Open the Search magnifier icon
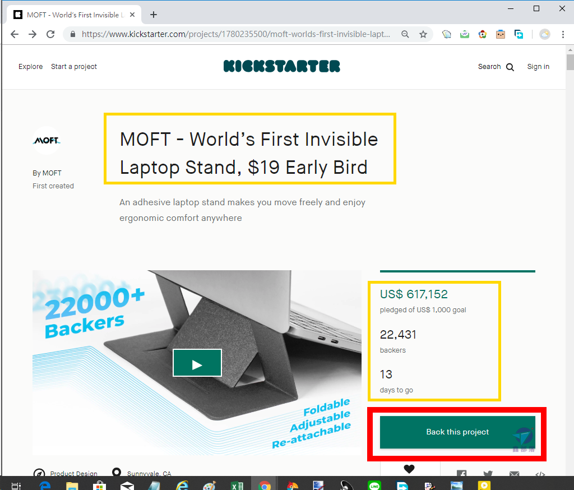This screenshot has height=490, width=574. point(510,67)
